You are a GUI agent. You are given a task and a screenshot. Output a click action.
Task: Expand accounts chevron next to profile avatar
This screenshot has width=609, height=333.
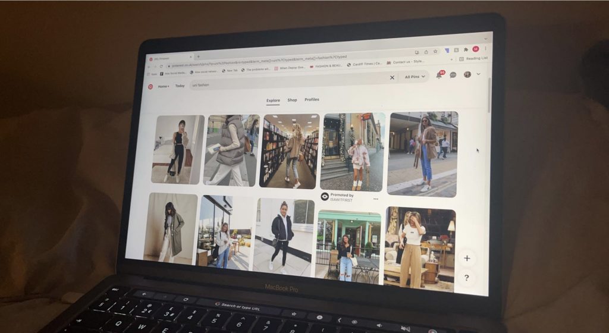[478, 74]
